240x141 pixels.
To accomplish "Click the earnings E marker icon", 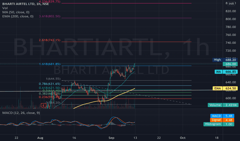I will (44, 105).
